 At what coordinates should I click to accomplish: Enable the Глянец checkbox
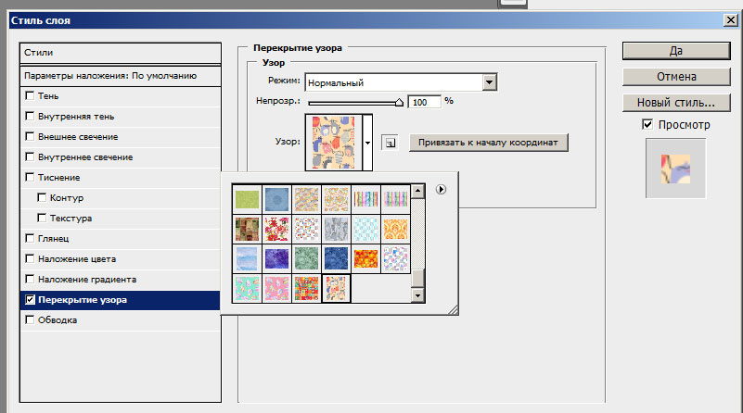tap(30, 238)
